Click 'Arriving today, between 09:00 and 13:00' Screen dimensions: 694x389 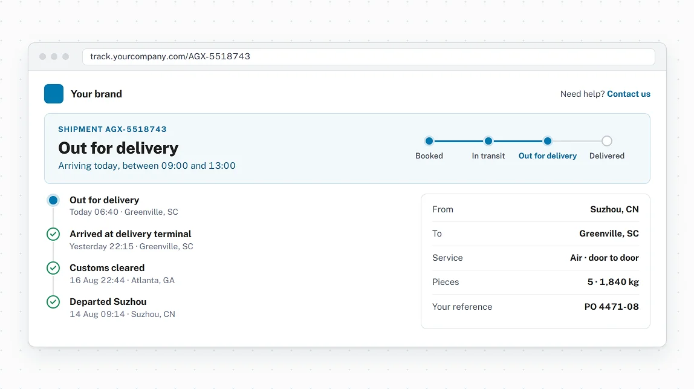pos(147,166)
